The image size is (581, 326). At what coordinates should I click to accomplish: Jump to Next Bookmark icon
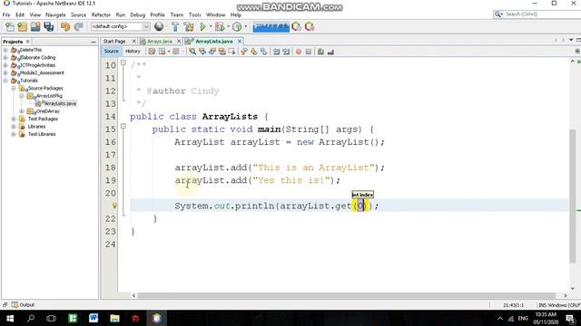[254, 52]
